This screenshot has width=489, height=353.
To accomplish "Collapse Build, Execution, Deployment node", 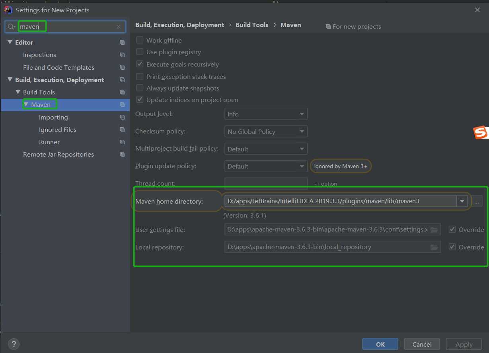I will 10,80.
